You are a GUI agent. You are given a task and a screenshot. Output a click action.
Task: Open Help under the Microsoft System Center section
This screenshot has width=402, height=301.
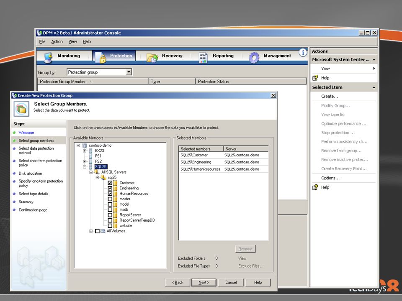click(325, 78)
